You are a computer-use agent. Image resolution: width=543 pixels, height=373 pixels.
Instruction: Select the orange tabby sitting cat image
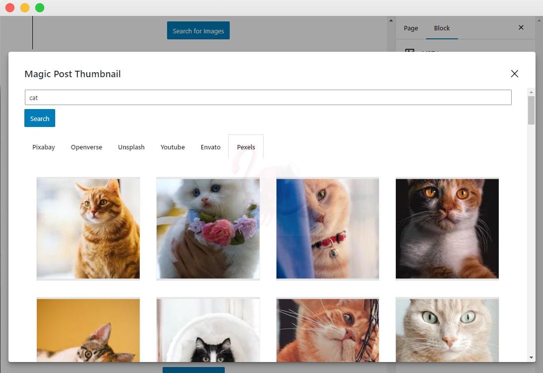(89, 228)
